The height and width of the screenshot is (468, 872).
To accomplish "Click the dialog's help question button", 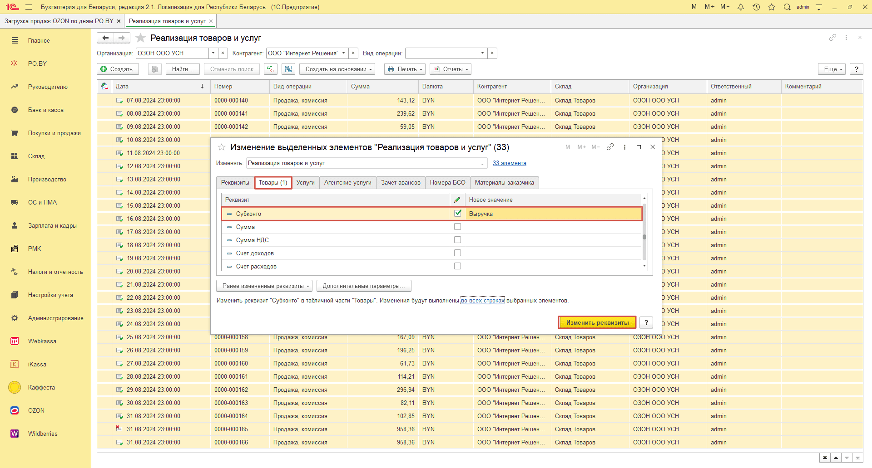I will pos(646,322).
